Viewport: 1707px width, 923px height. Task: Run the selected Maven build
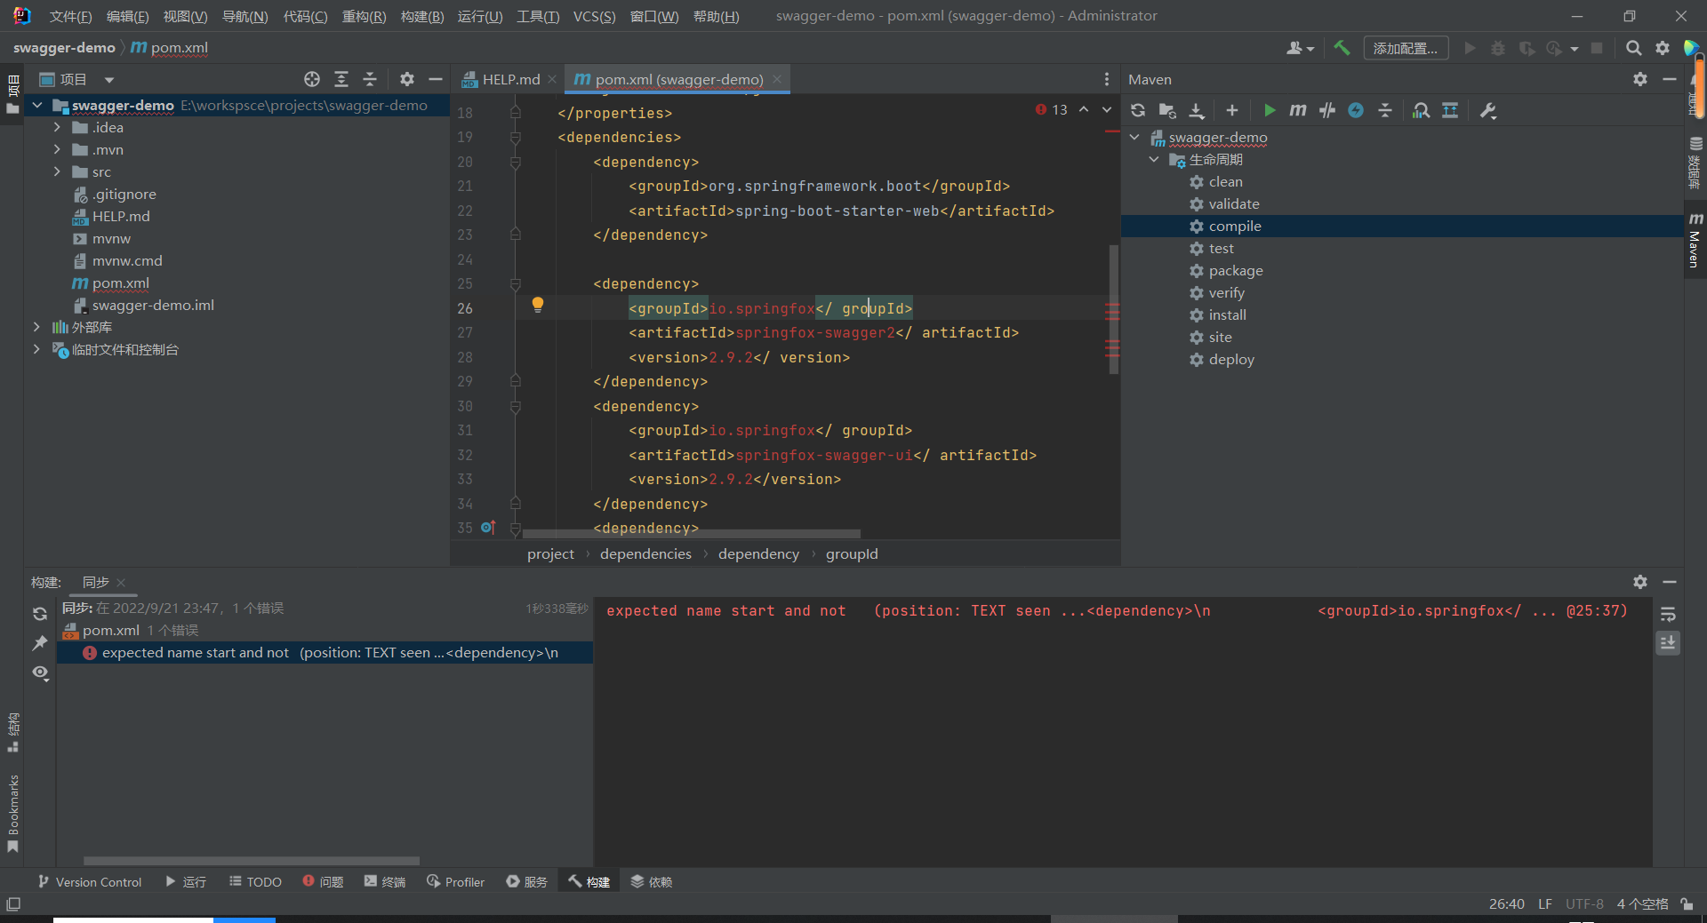(x=1270, y=110)
